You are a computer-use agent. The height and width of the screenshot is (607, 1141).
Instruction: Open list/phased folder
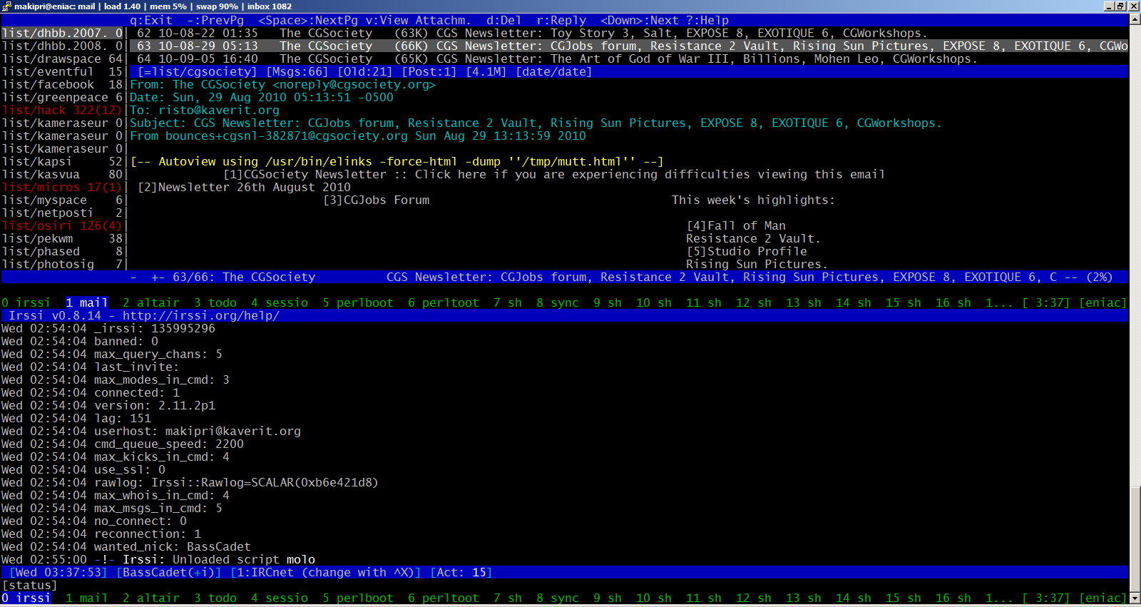click(62, 251)
